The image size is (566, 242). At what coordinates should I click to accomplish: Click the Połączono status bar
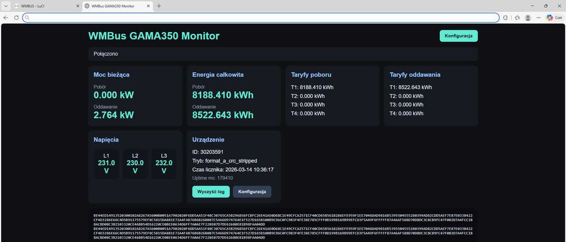[283, 54]
